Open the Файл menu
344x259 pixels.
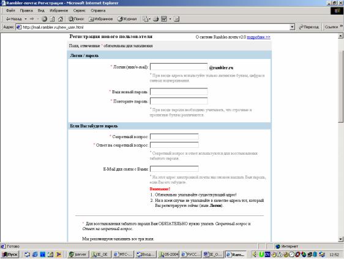(10, 10)
